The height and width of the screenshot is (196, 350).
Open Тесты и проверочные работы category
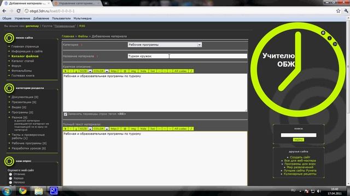coord(28,137)
